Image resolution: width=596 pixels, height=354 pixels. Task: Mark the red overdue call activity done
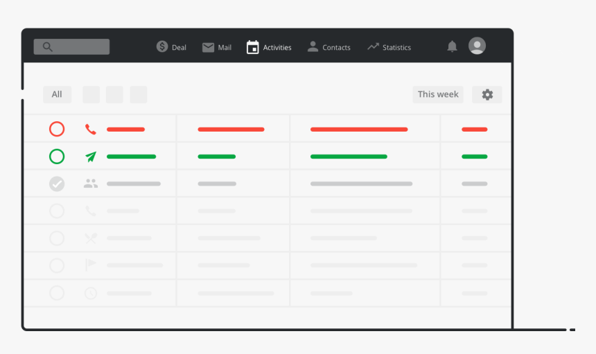[x=57, y=129]
